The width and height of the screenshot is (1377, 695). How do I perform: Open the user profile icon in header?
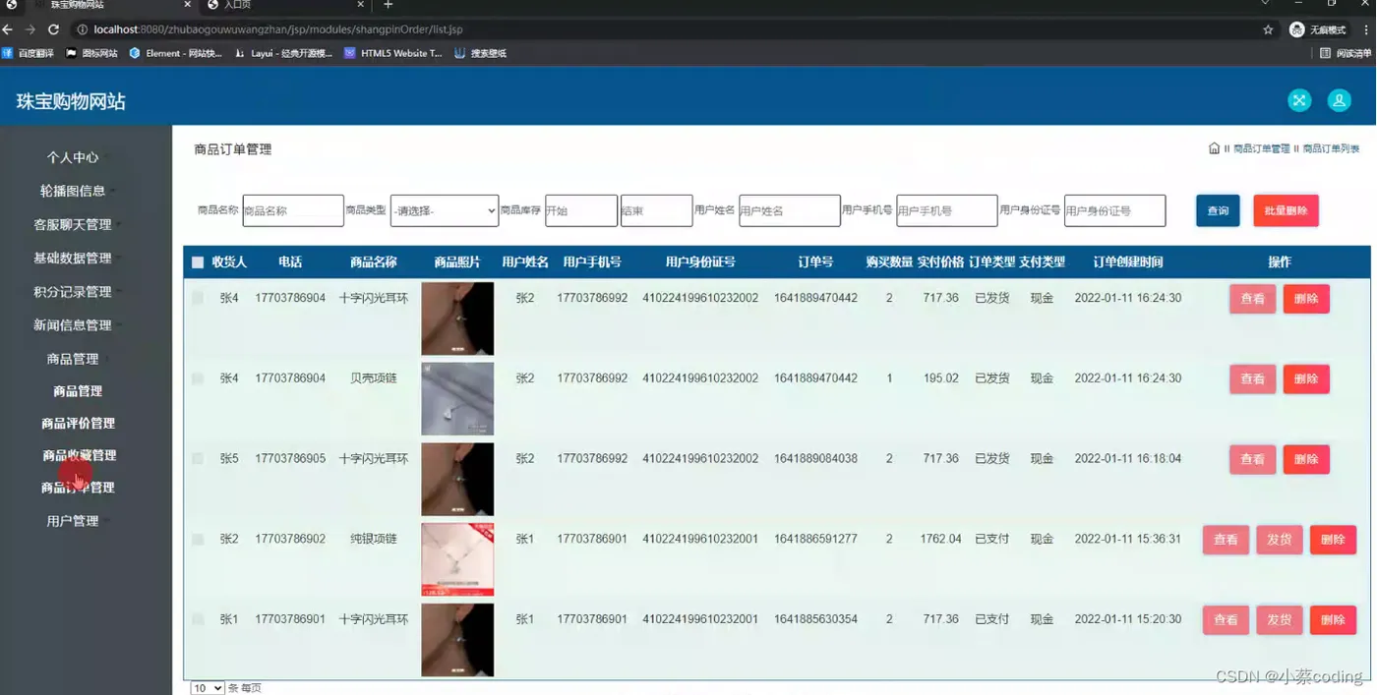(1339, 100)
